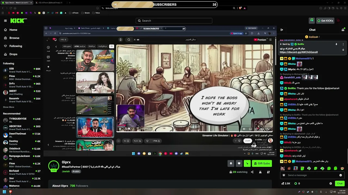Open DrFx channel in Following list
This screenshot has width=348, height=195.
(x=22, y=85)
